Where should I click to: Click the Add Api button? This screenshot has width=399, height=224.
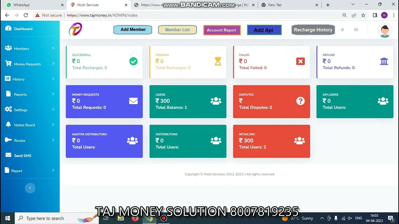click(264, 30)
